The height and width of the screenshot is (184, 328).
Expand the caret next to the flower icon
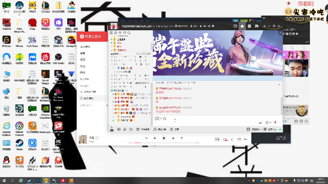(279, 122)
